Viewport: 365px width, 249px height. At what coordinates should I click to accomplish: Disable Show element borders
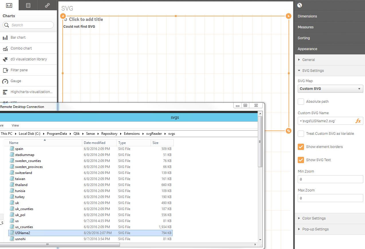tap(301, 147)
